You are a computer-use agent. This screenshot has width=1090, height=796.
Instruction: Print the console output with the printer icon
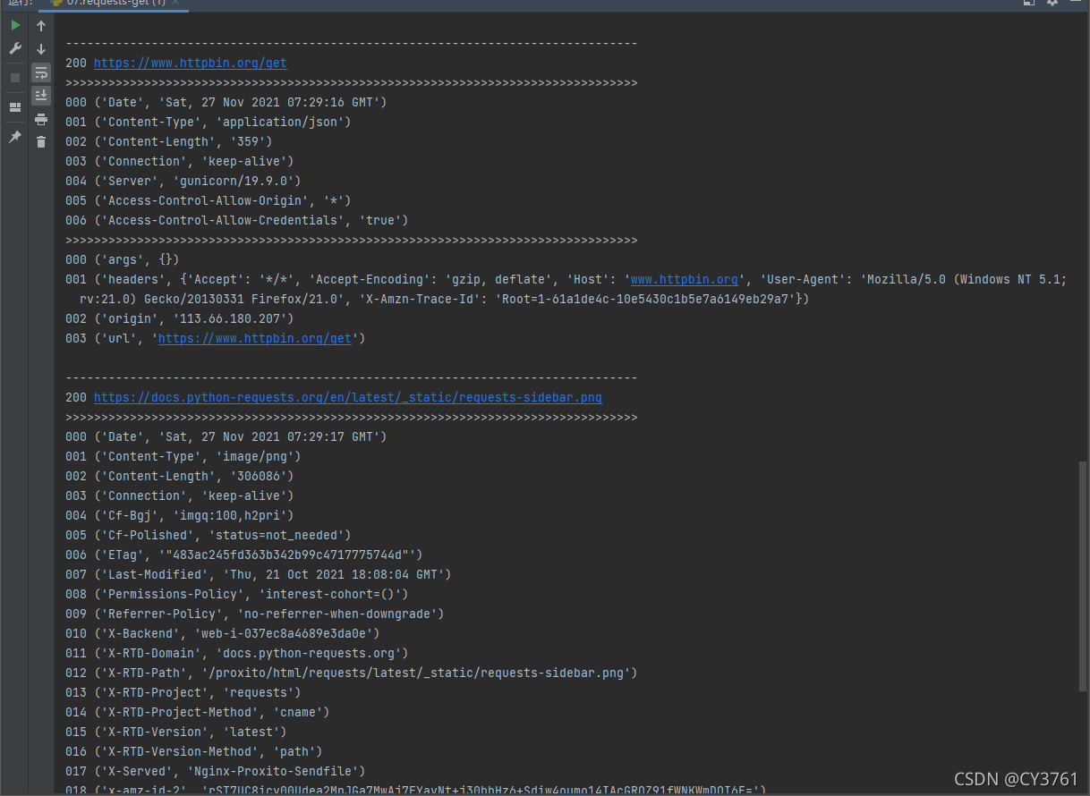41,118
